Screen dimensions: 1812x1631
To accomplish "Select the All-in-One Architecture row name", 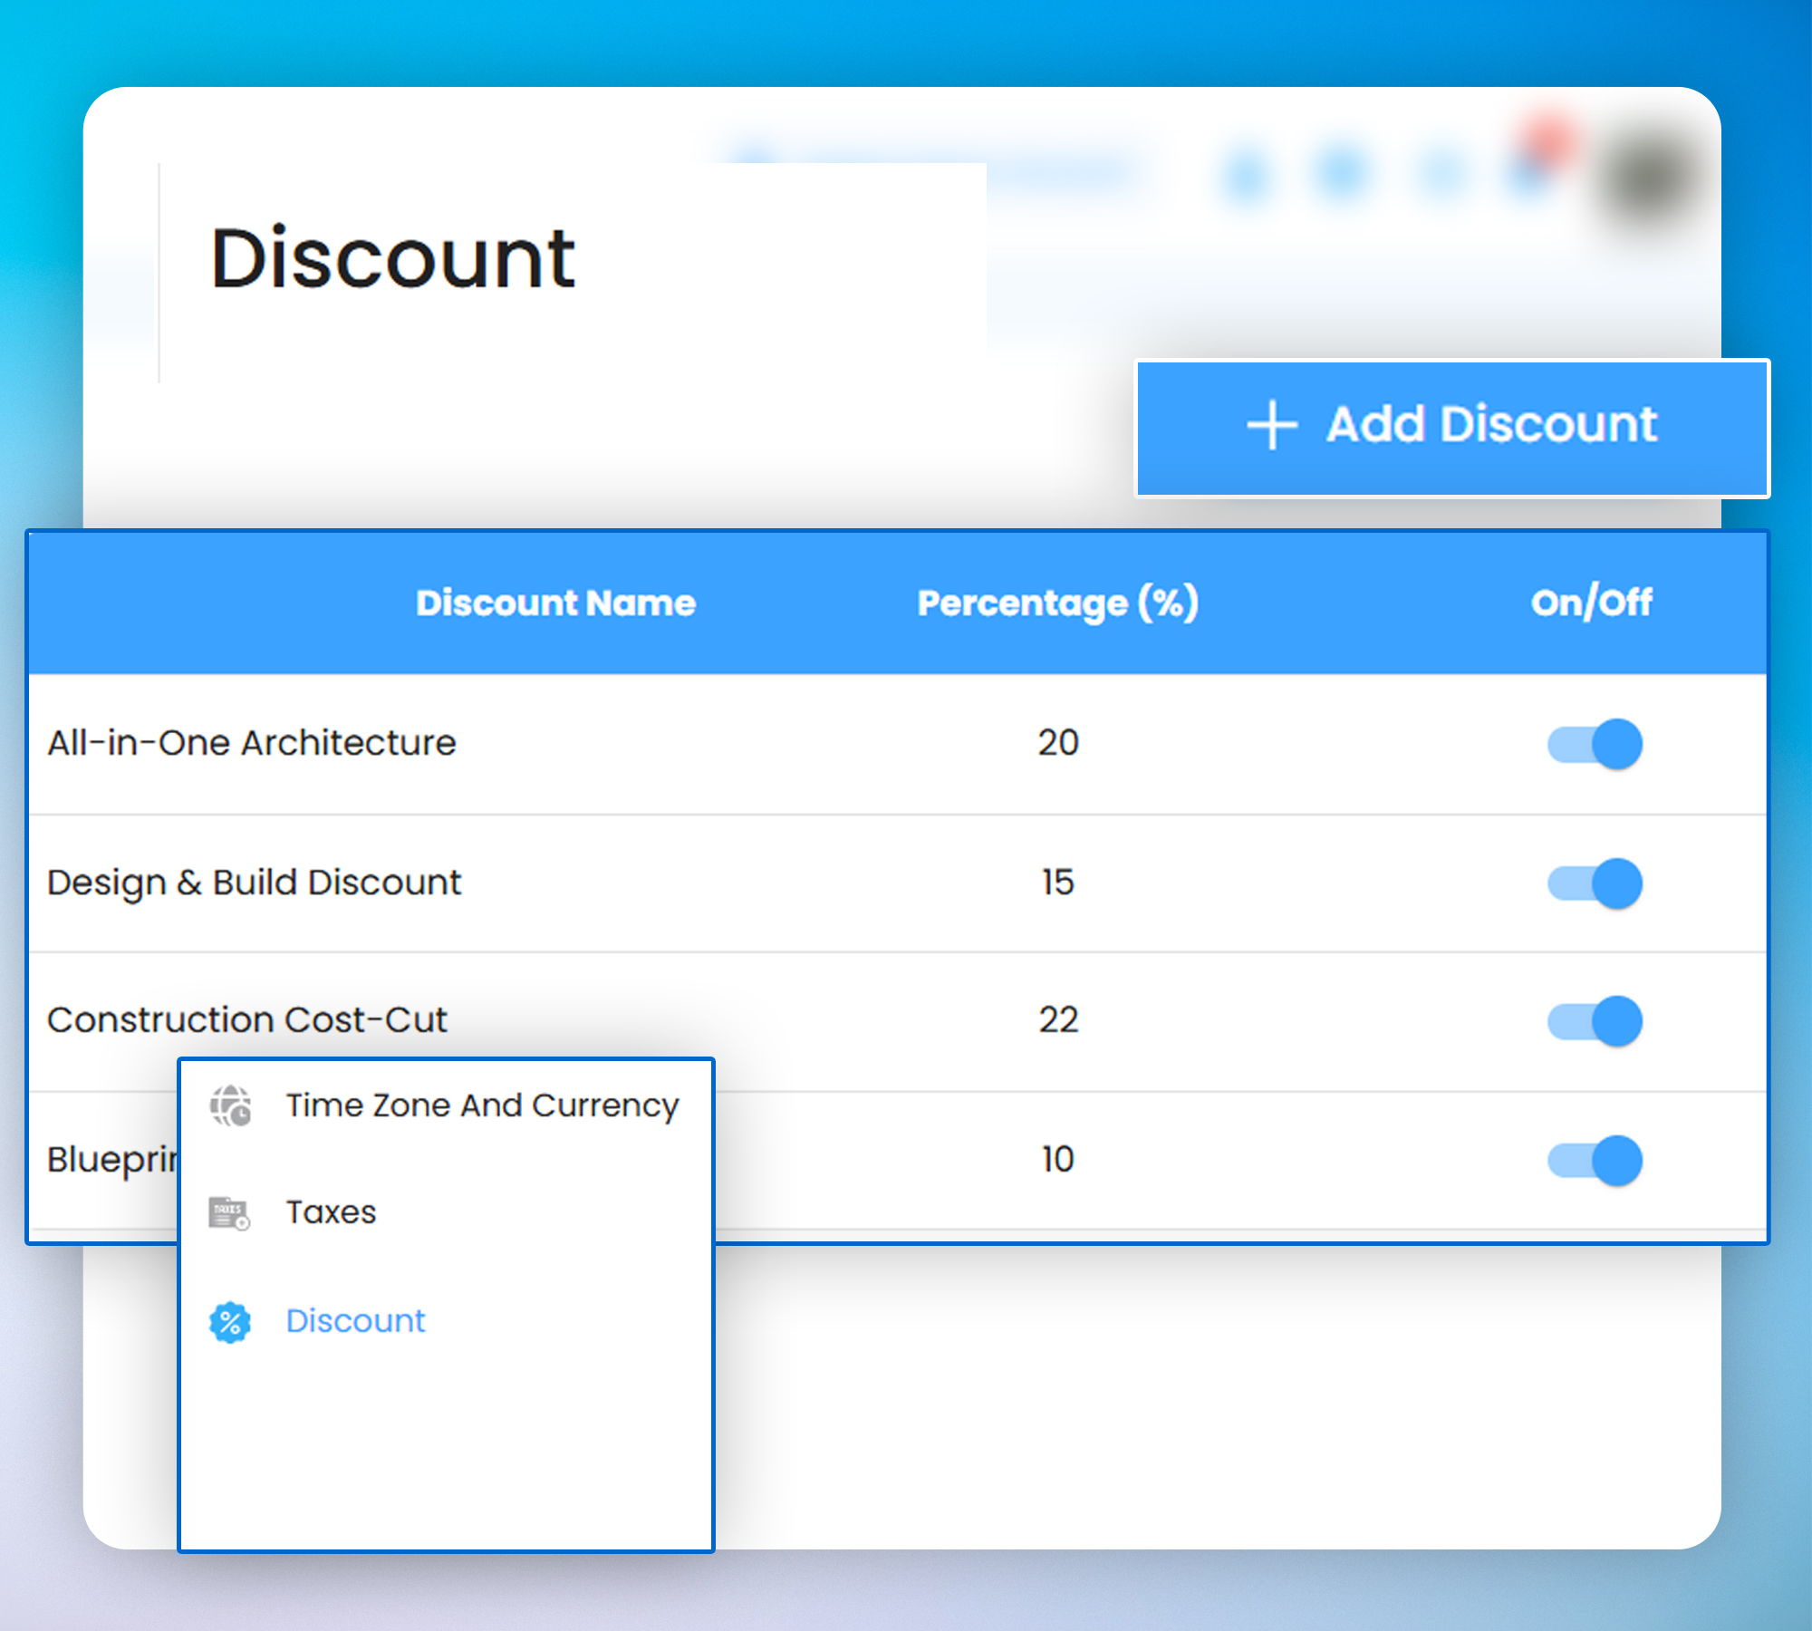I will pyautogui.click(x=252, y=743).
